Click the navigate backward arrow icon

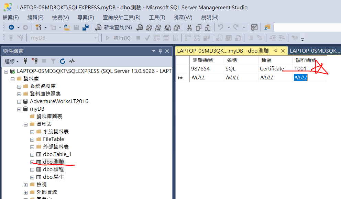pos(11,27)
